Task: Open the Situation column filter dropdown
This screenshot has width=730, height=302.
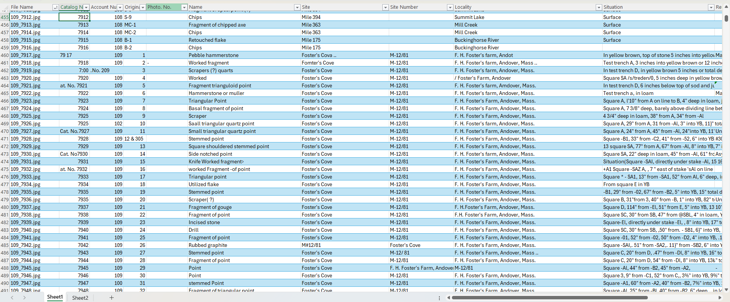Action: (711, 7)
